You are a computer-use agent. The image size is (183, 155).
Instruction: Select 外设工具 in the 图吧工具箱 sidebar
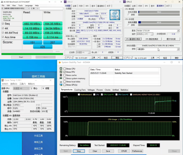[38, 136]
